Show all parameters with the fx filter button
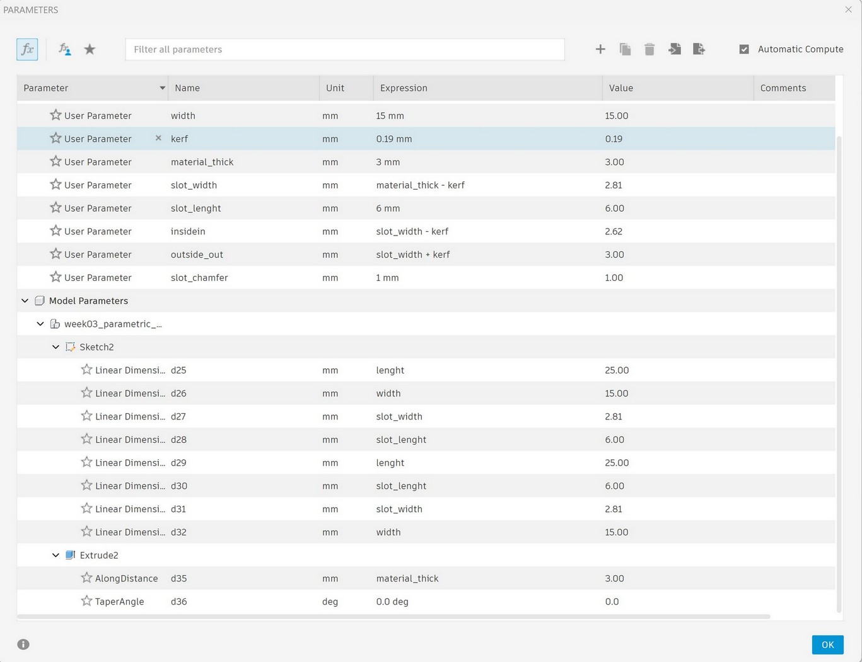 click(27, 49)
